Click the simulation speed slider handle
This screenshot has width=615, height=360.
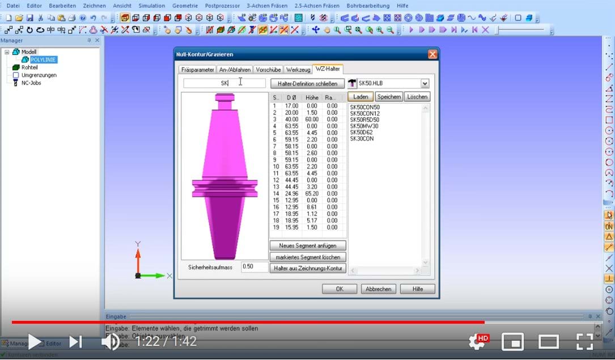point(497,30)
